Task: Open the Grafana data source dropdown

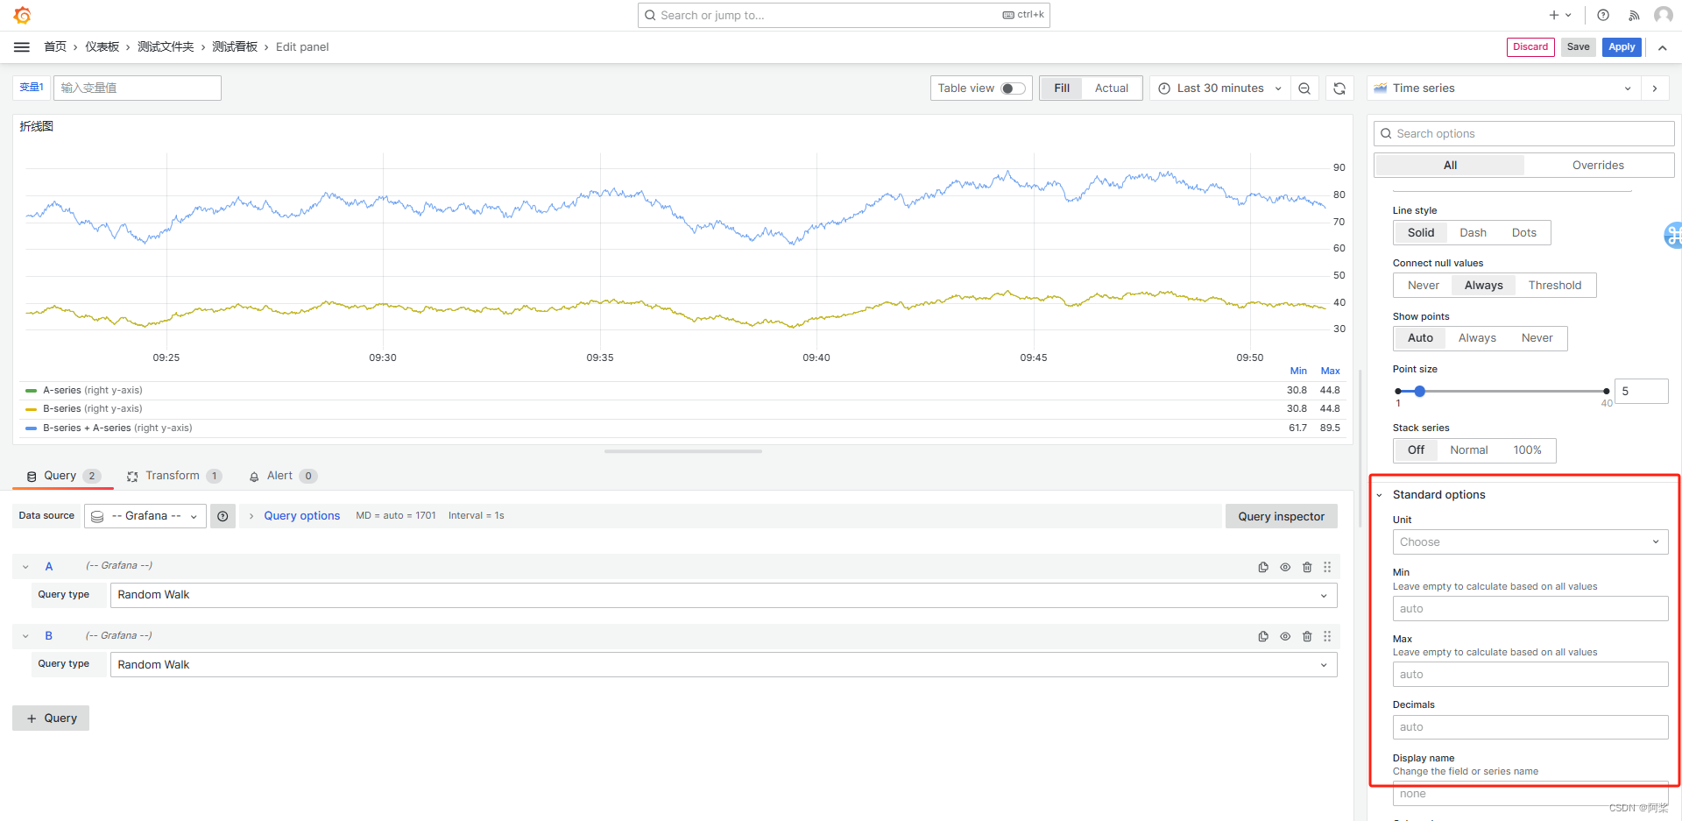Action: (145, 516)
